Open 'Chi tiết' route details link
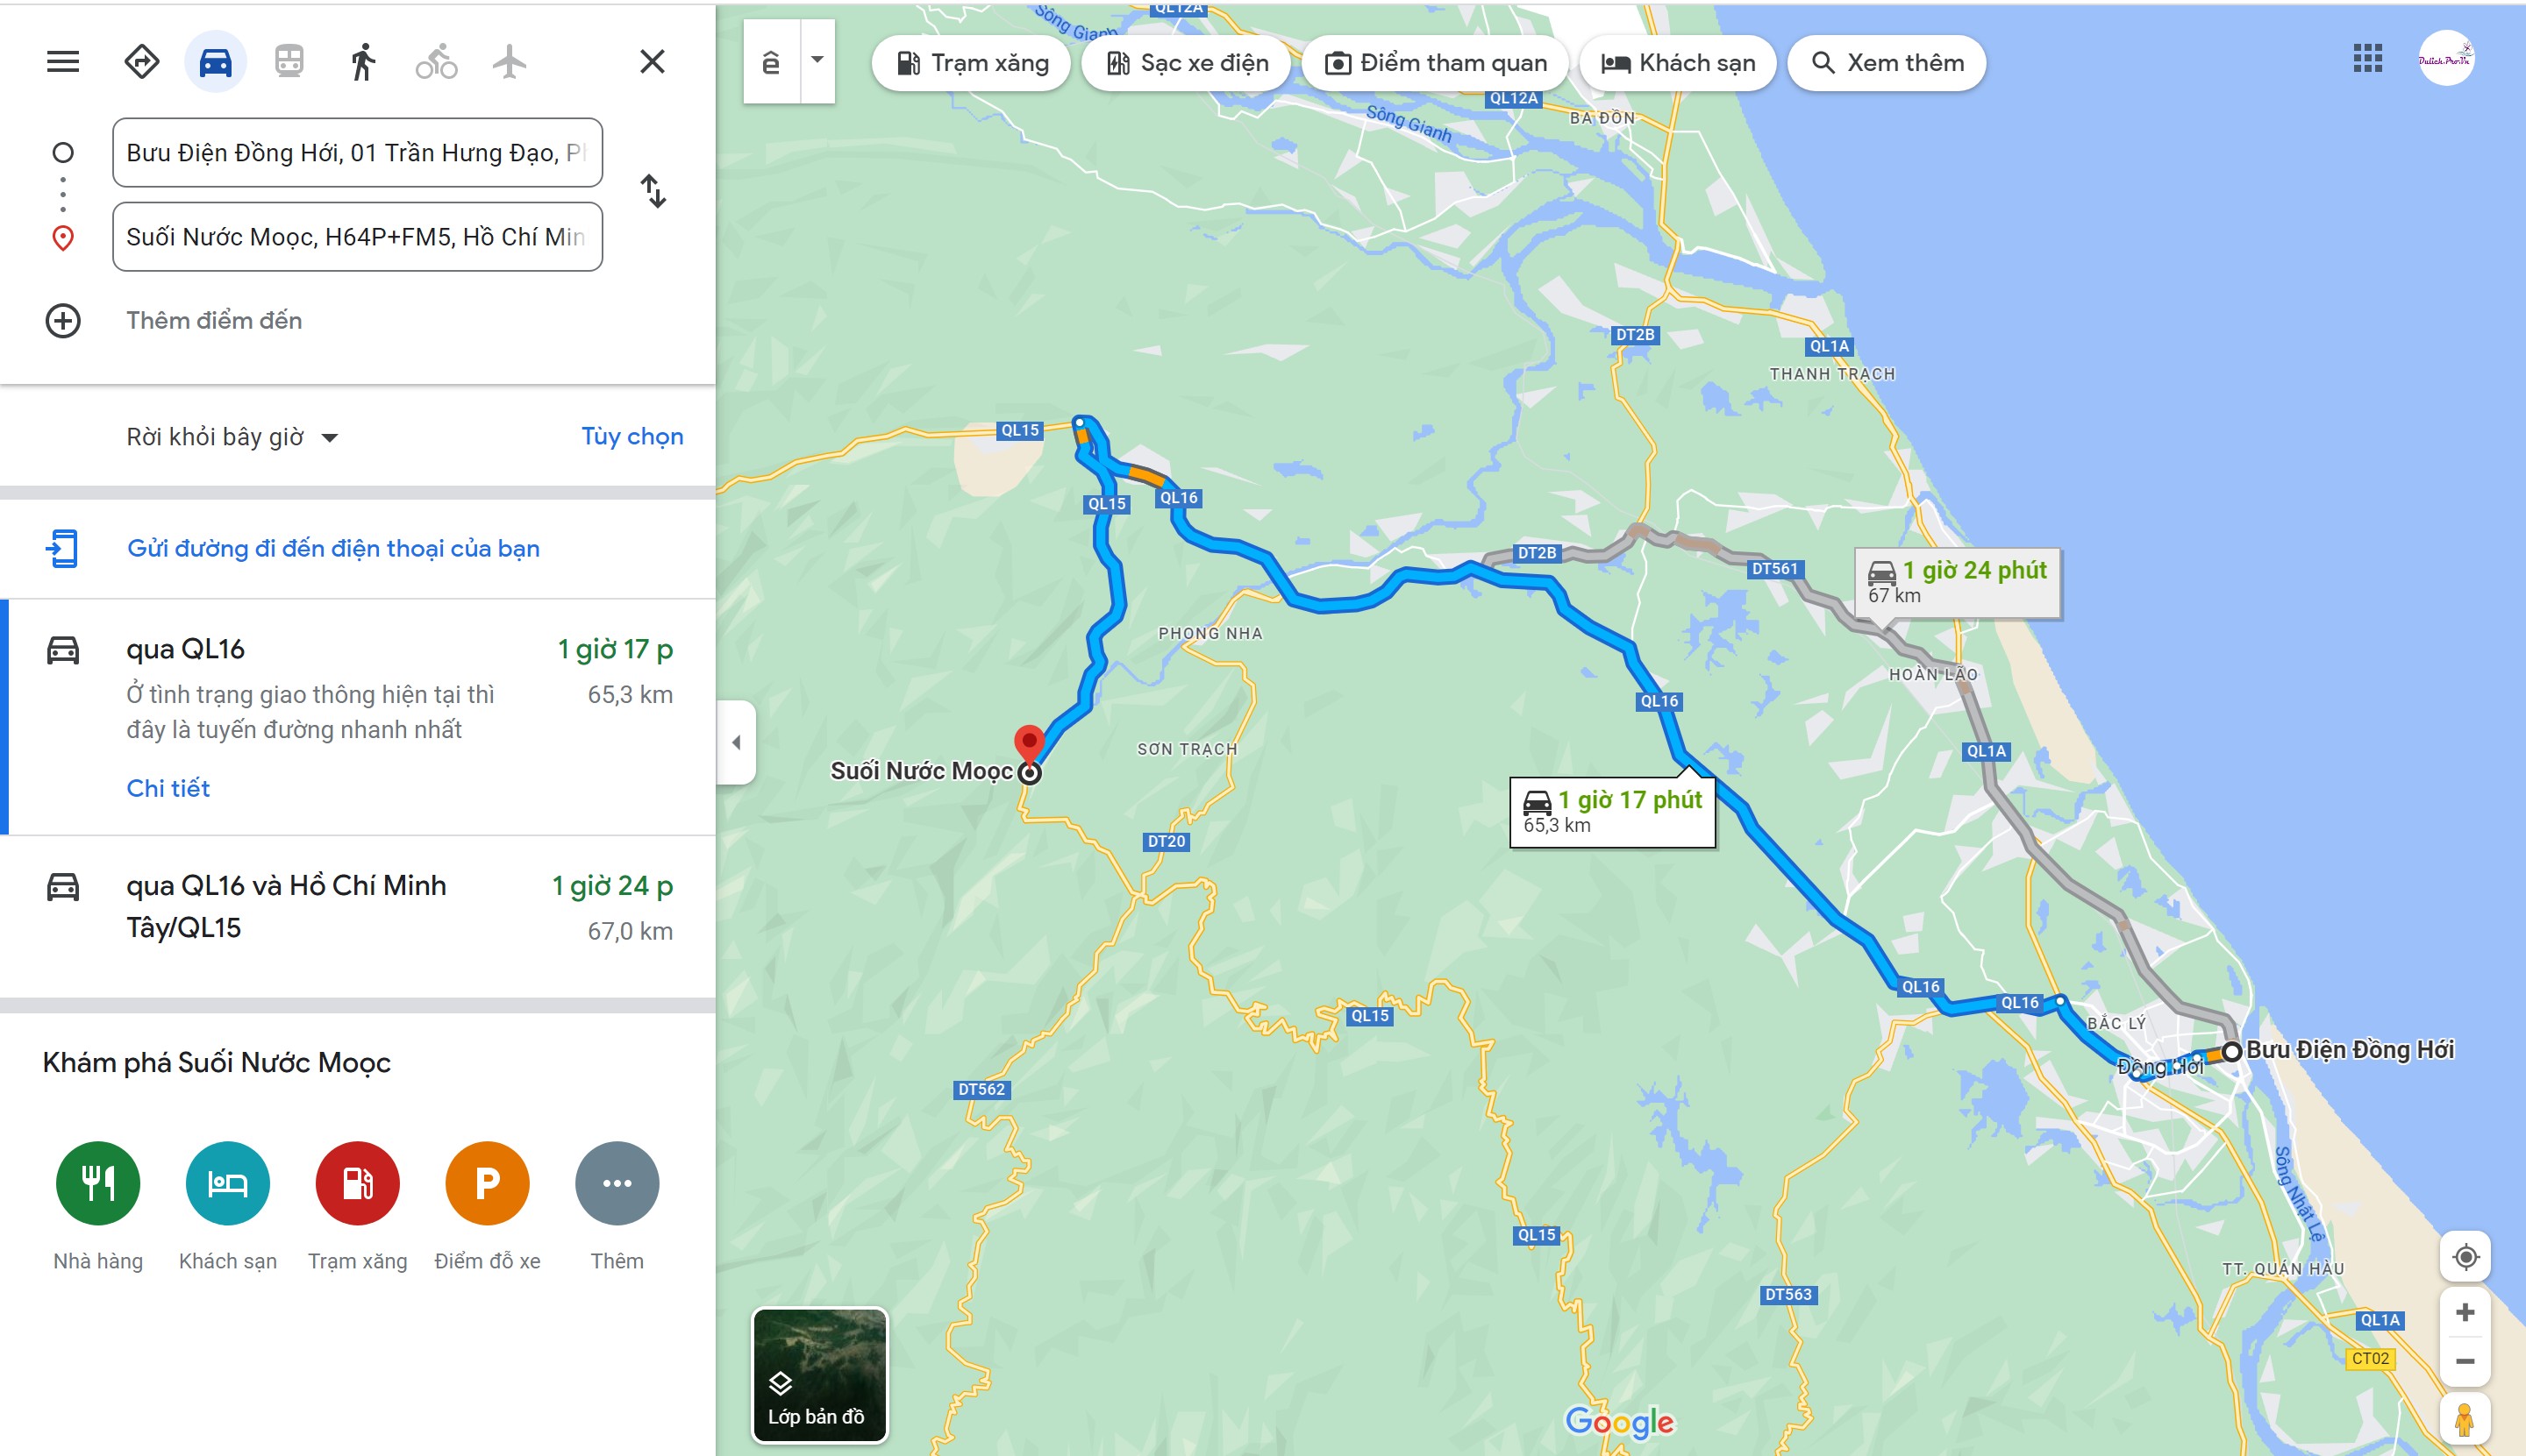This screenshot has width=2526, height=1456. pos(168,788)
